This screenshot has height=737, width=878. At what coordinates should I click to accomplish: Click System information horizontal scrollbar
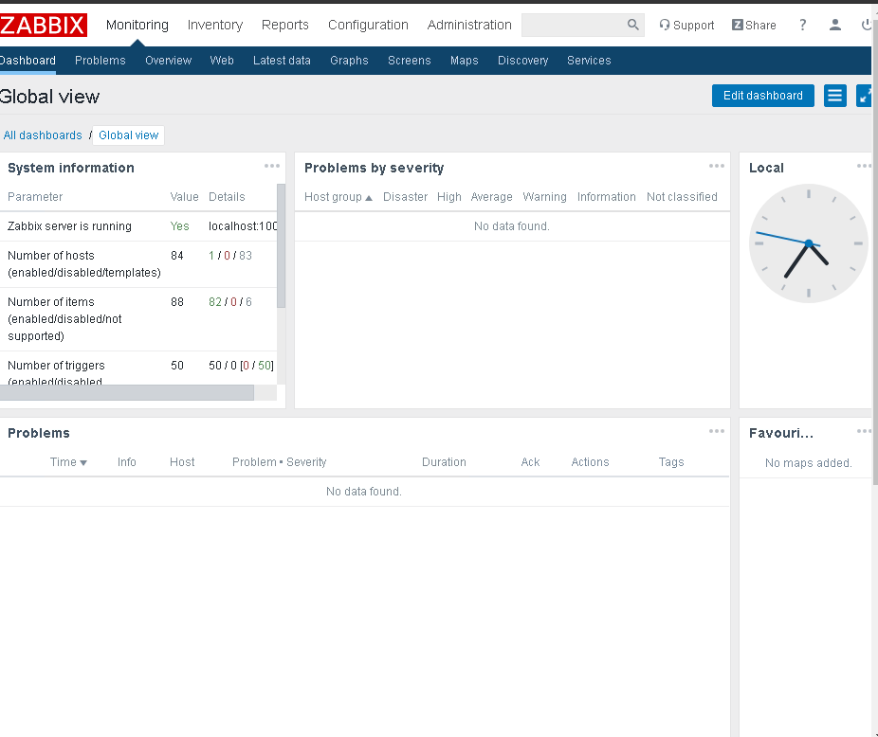(127, 392)
